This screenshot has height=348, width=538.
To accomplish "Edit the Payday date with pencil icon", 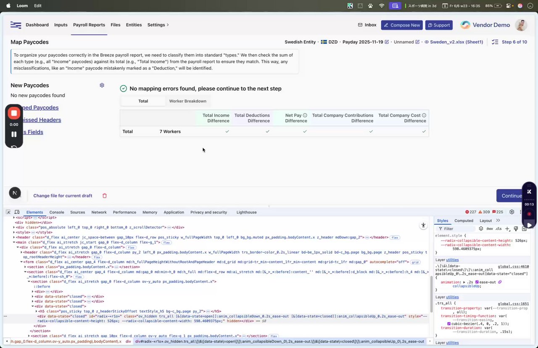I will point(387,42).
